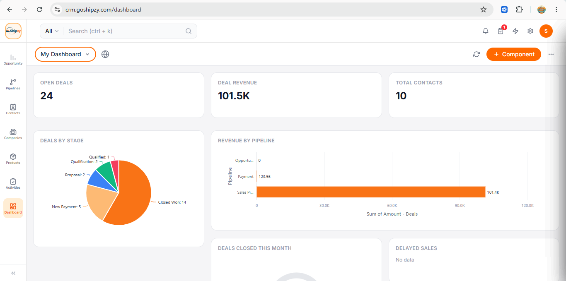Collapse the sidebar with double-chevron icon

13,273
